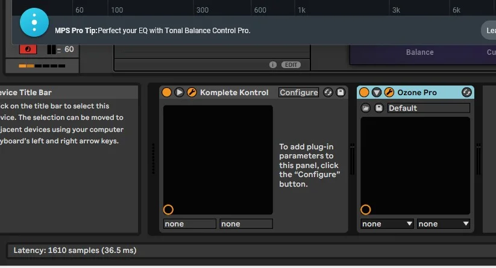The height and width of the screenshot is (268, 496).
Task: Hot-swap the Ozone Pro preset
Action: (x=466, y=92)
